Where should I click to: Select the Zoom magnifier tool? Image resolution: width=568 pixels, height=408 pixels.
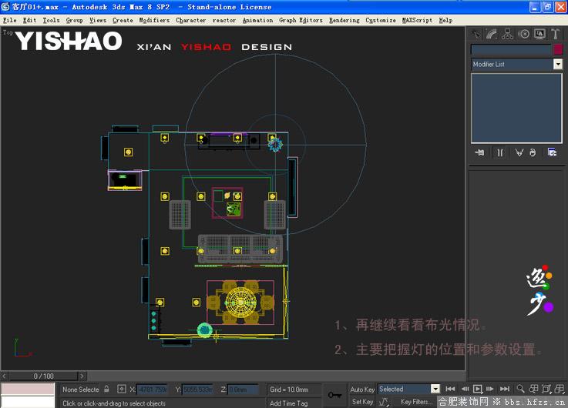(x=520, y=389)
